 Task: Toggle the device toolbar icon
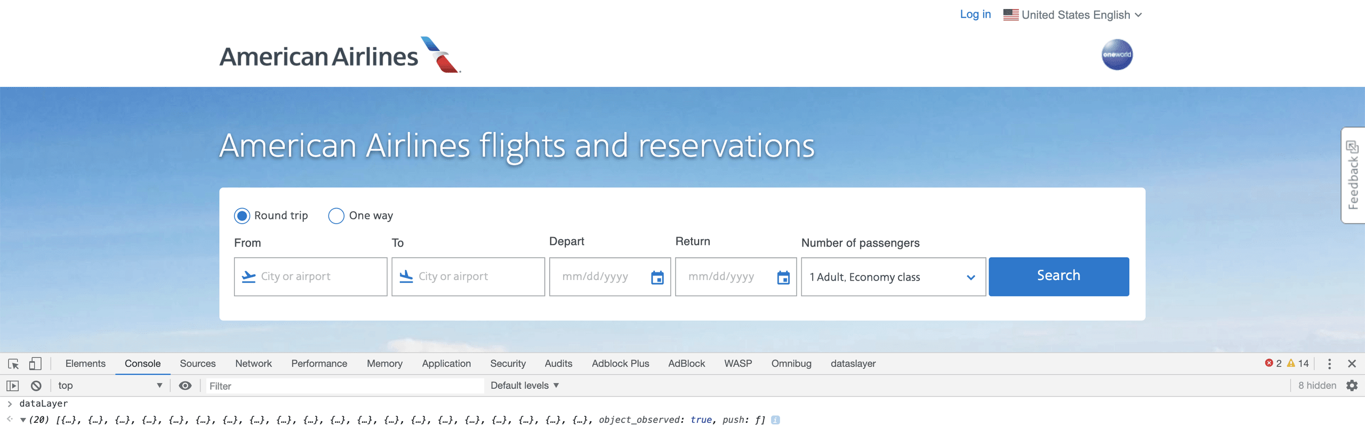35,364
